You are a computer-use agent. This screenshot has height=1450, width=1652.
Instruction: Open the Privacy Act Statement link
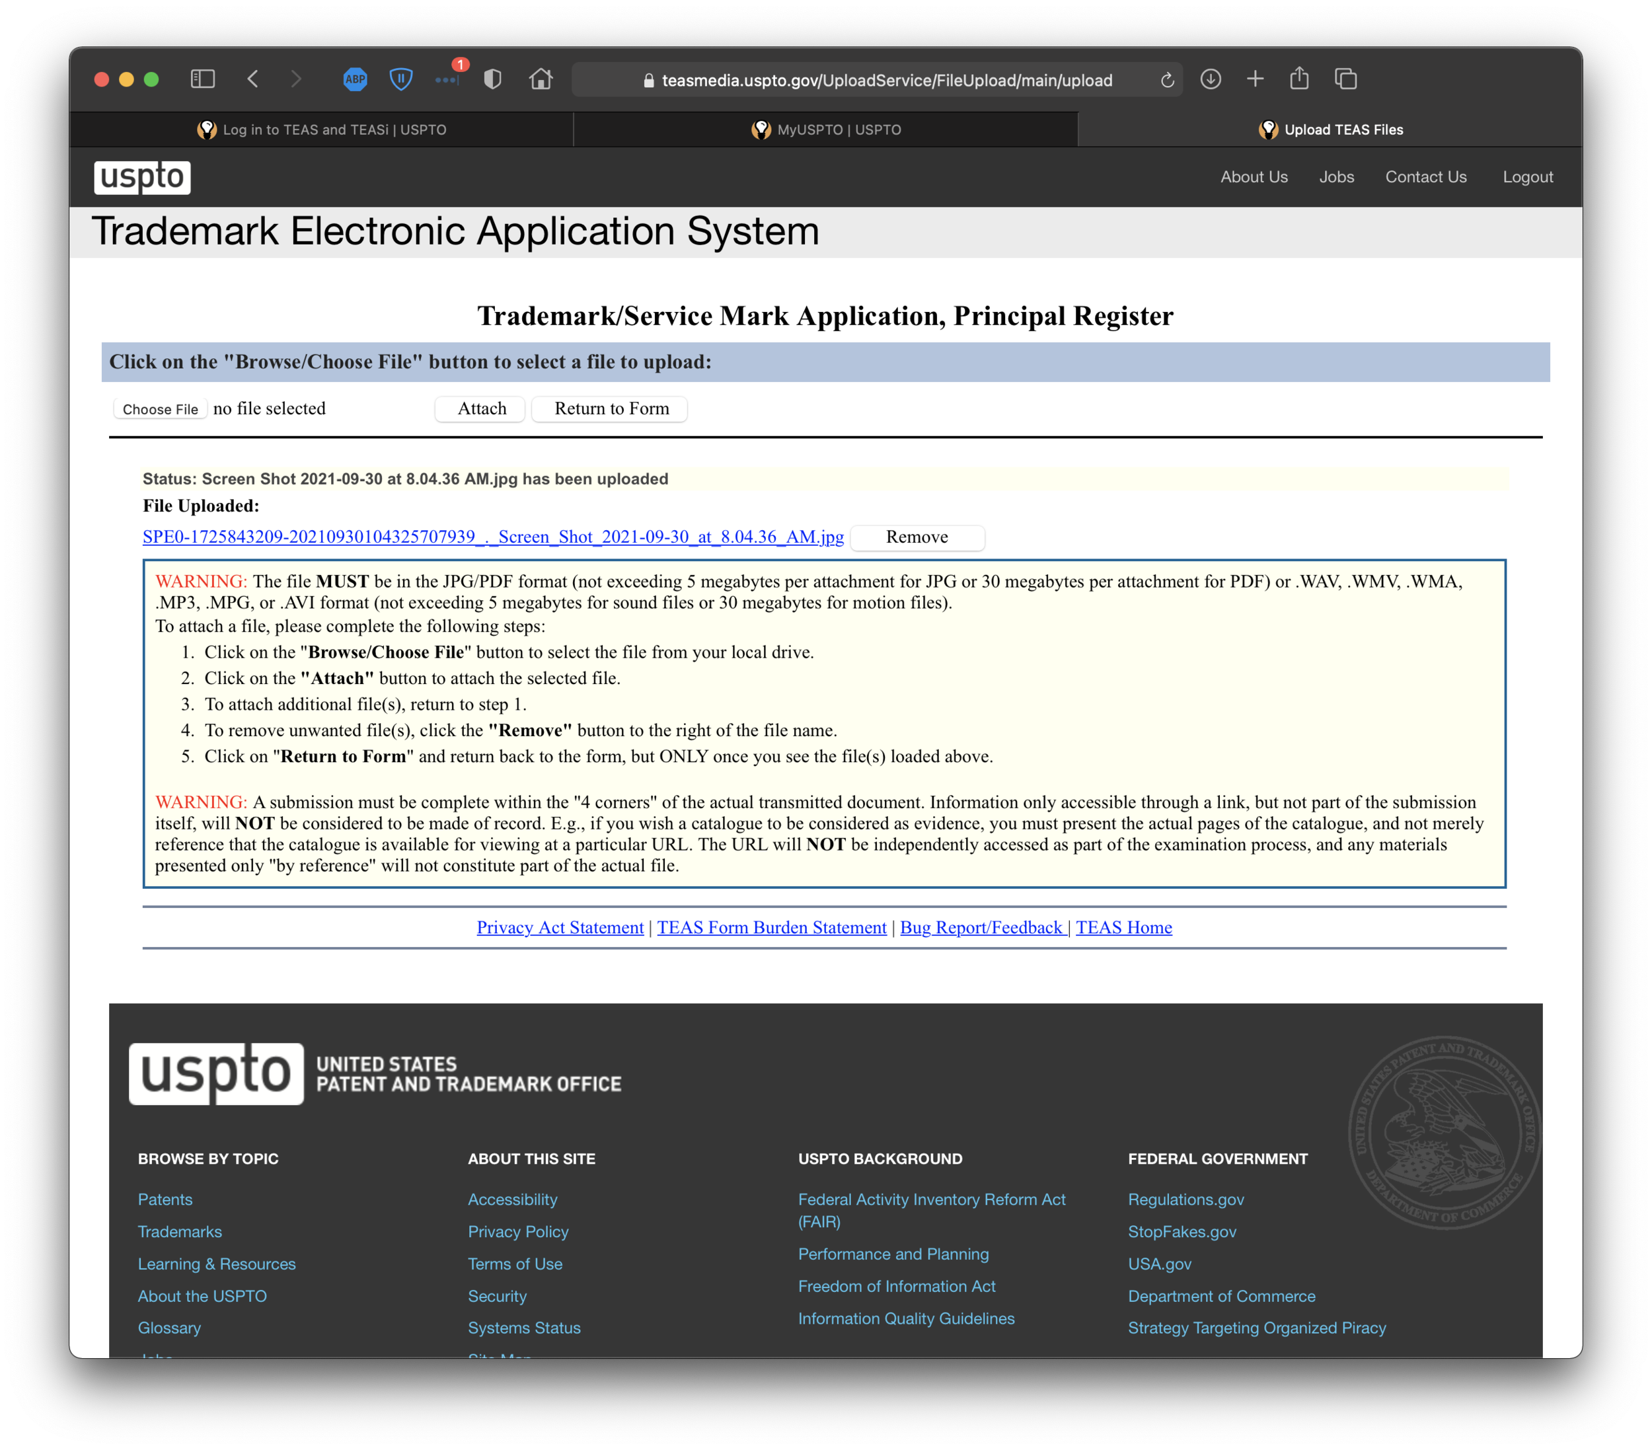point(560,927)
